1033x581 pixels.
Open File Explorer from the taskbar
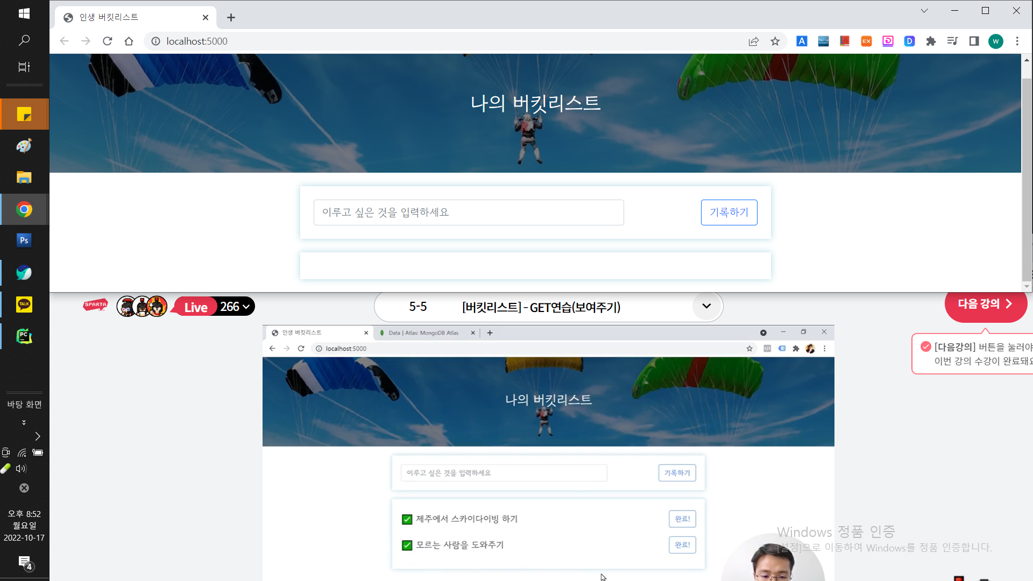24,178
